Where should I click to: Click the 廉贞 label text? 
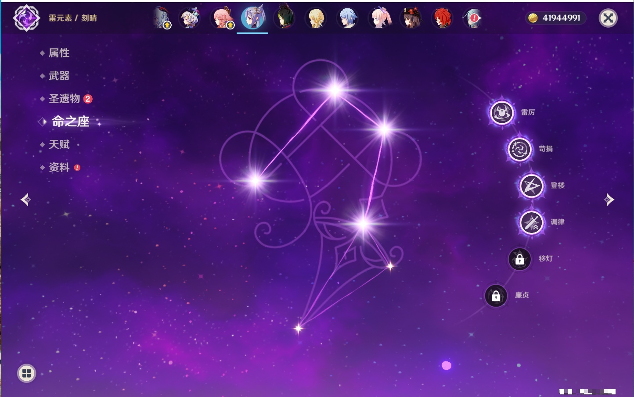pos(522,295)
